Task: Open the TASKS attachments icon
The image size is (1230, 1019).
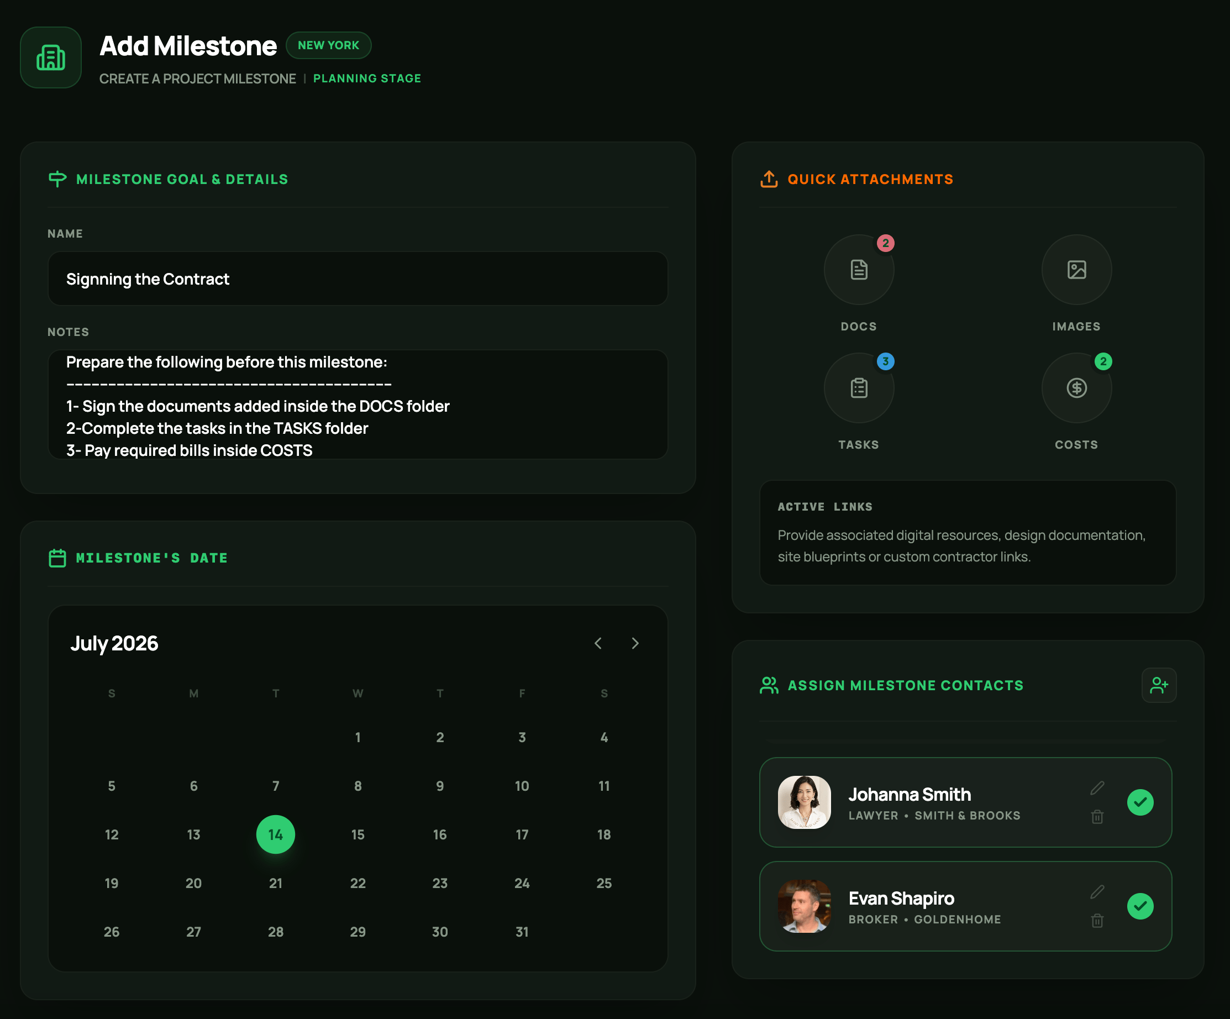Action: tap(859, 388)
